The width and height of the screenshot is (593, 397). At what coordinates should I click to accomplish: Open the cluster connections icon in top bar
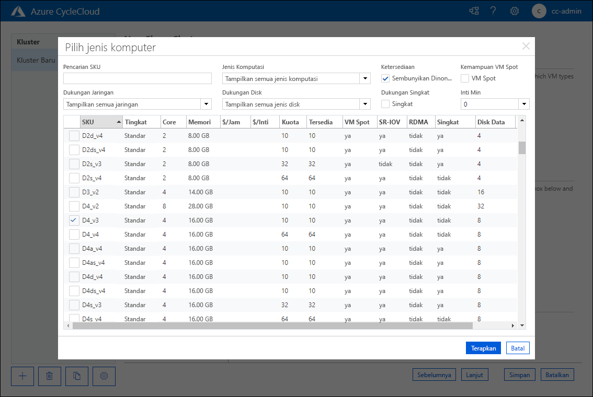(473, 10)
